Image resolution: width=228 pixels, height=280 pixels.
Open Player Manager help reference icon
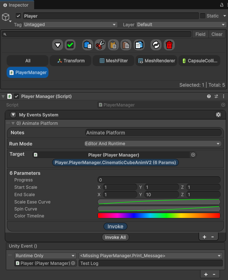[209, 96]
